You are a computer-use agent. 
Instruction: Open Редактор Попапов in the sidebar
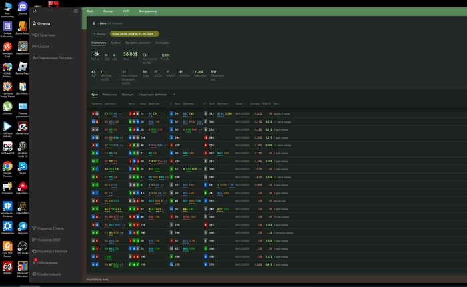click(x=50, y=251)
